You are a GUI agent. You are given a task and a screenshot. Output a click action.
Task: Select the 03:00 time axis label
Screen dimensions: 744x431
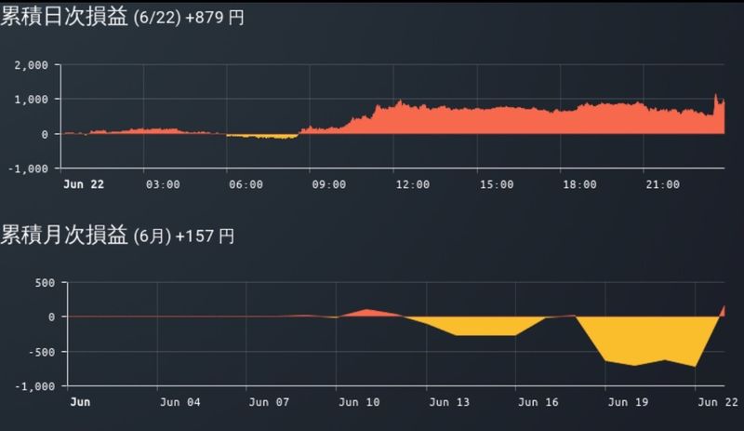pos(163,185)
